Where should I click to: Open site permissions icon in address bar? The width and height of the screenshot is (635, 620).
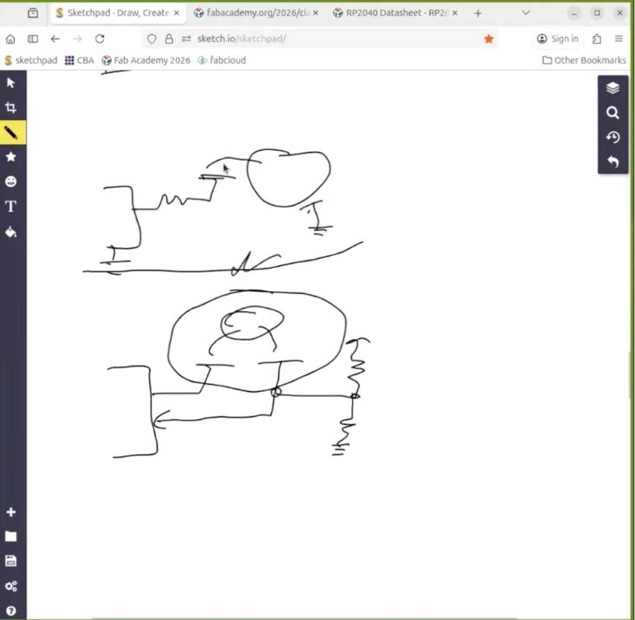coord(186,39)
